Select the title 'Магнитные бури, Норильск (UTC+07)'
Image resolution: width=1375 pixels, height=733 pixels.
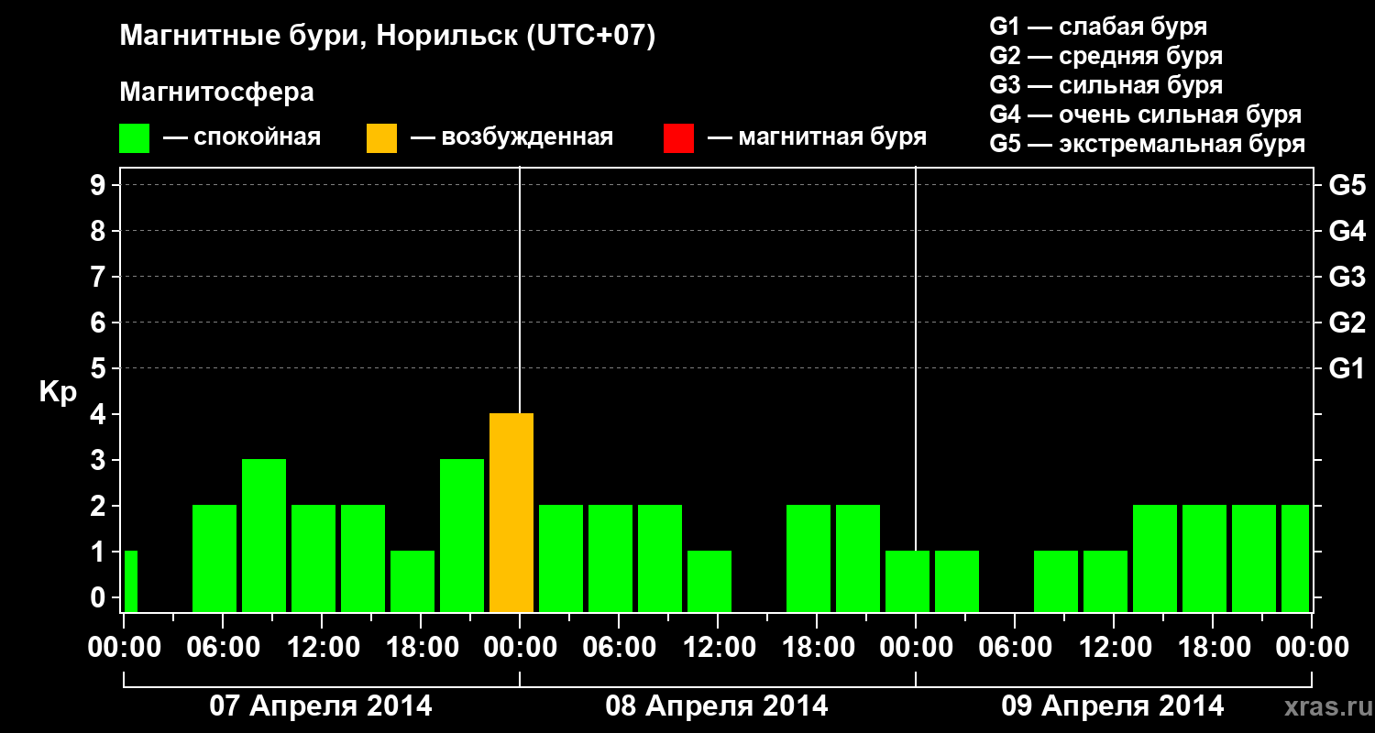[x=388, y=37]
